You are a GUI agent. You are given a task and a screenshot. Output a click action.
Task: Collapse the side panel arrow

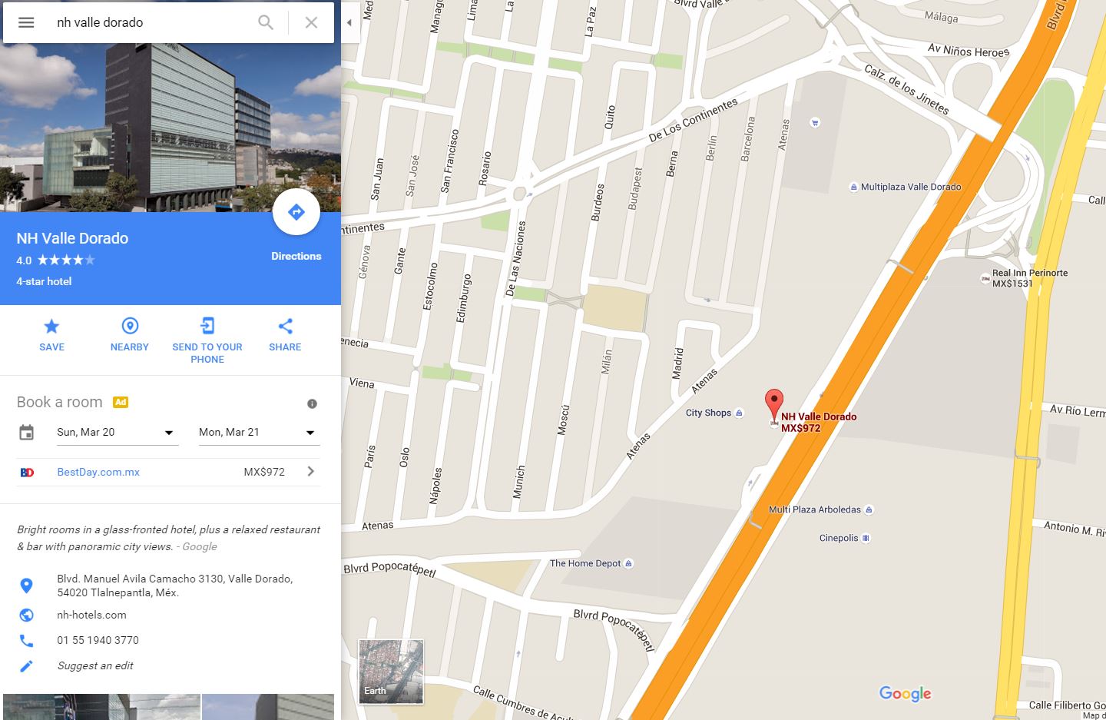[349, 22]
